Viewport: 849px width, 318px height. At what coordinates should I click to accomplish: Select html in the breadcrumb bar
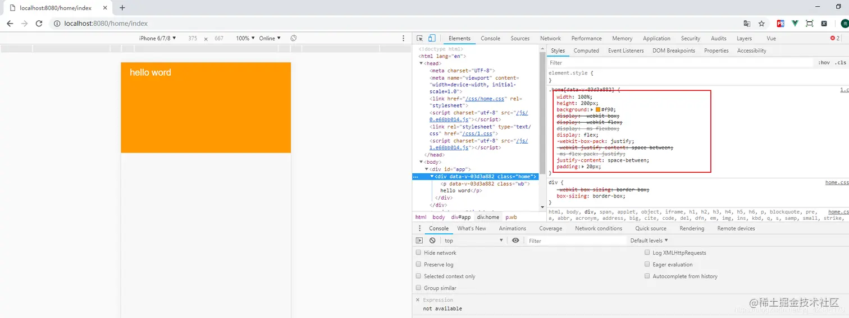[x=421, y=217]
